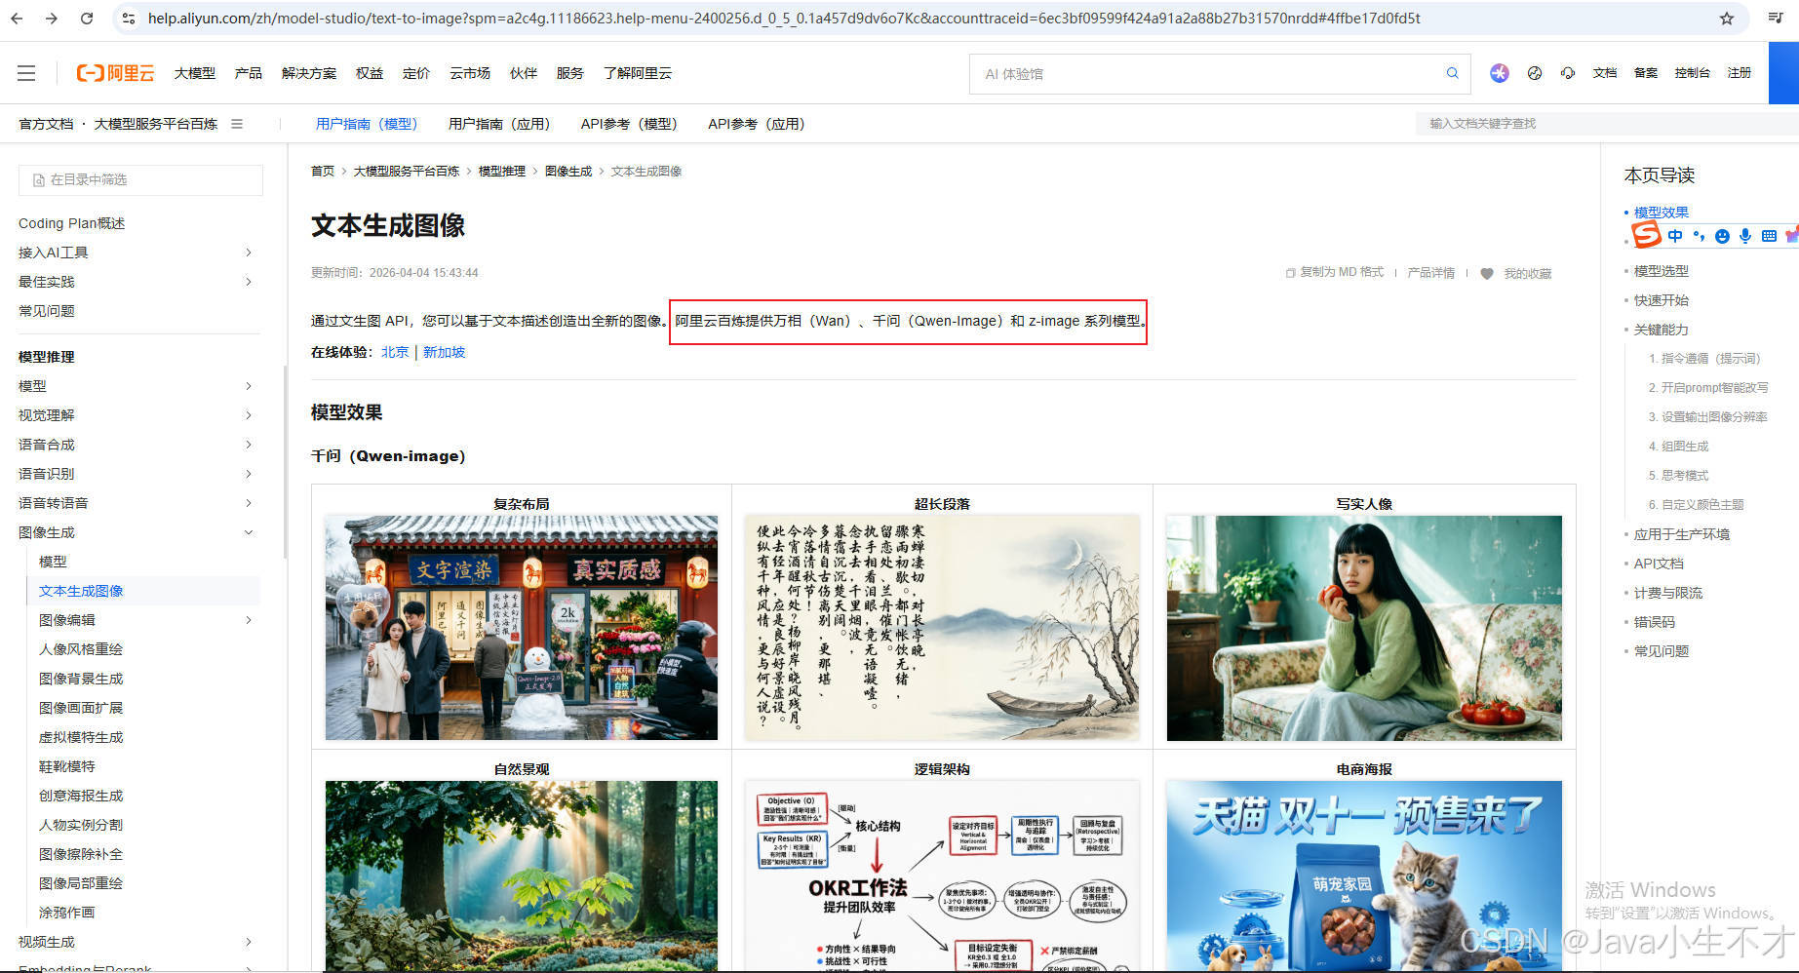Viewport: 1799px width, 973px height.
Task: Bookmark this page with the star icon
Action: (x=1727, y=18)
